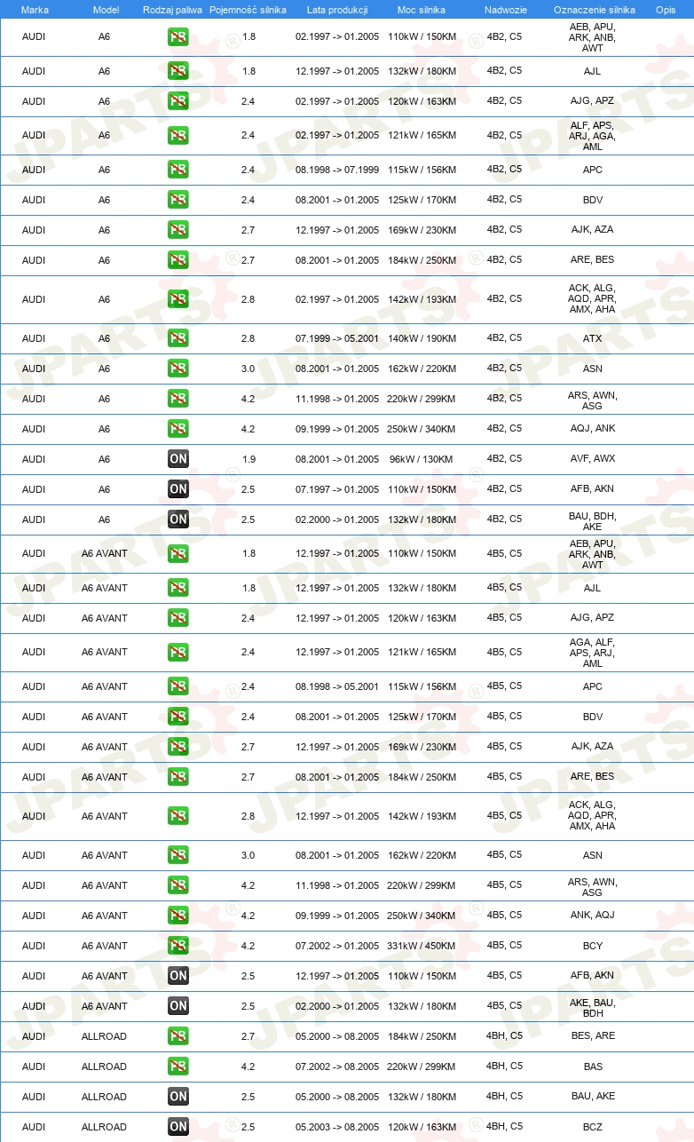Click the Opis column header
Image resolution: width=694 pixels, height=1142 pixels.
coord(665,9)
